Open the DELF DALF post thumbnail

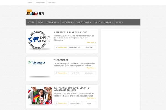click(39, 40)
